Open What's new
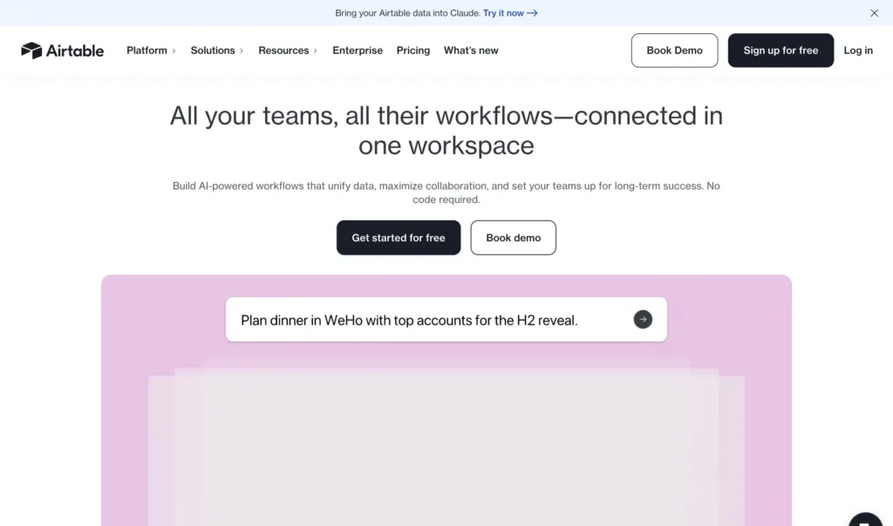 tap(471, 51)
